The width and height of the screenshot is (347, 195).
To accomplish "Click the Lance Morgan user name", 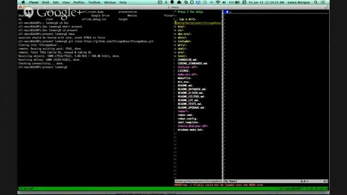I will coord(299,2).
